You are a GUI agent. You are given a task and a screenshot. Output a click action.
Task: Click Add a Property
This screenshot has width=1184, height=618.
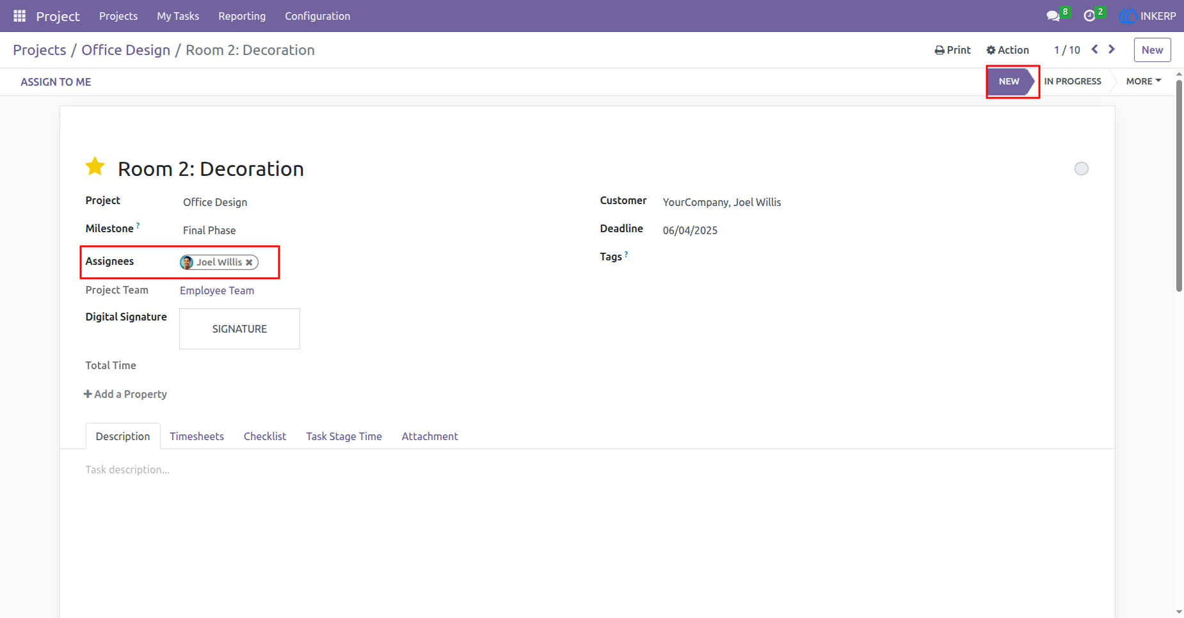(x=125, y=394)
